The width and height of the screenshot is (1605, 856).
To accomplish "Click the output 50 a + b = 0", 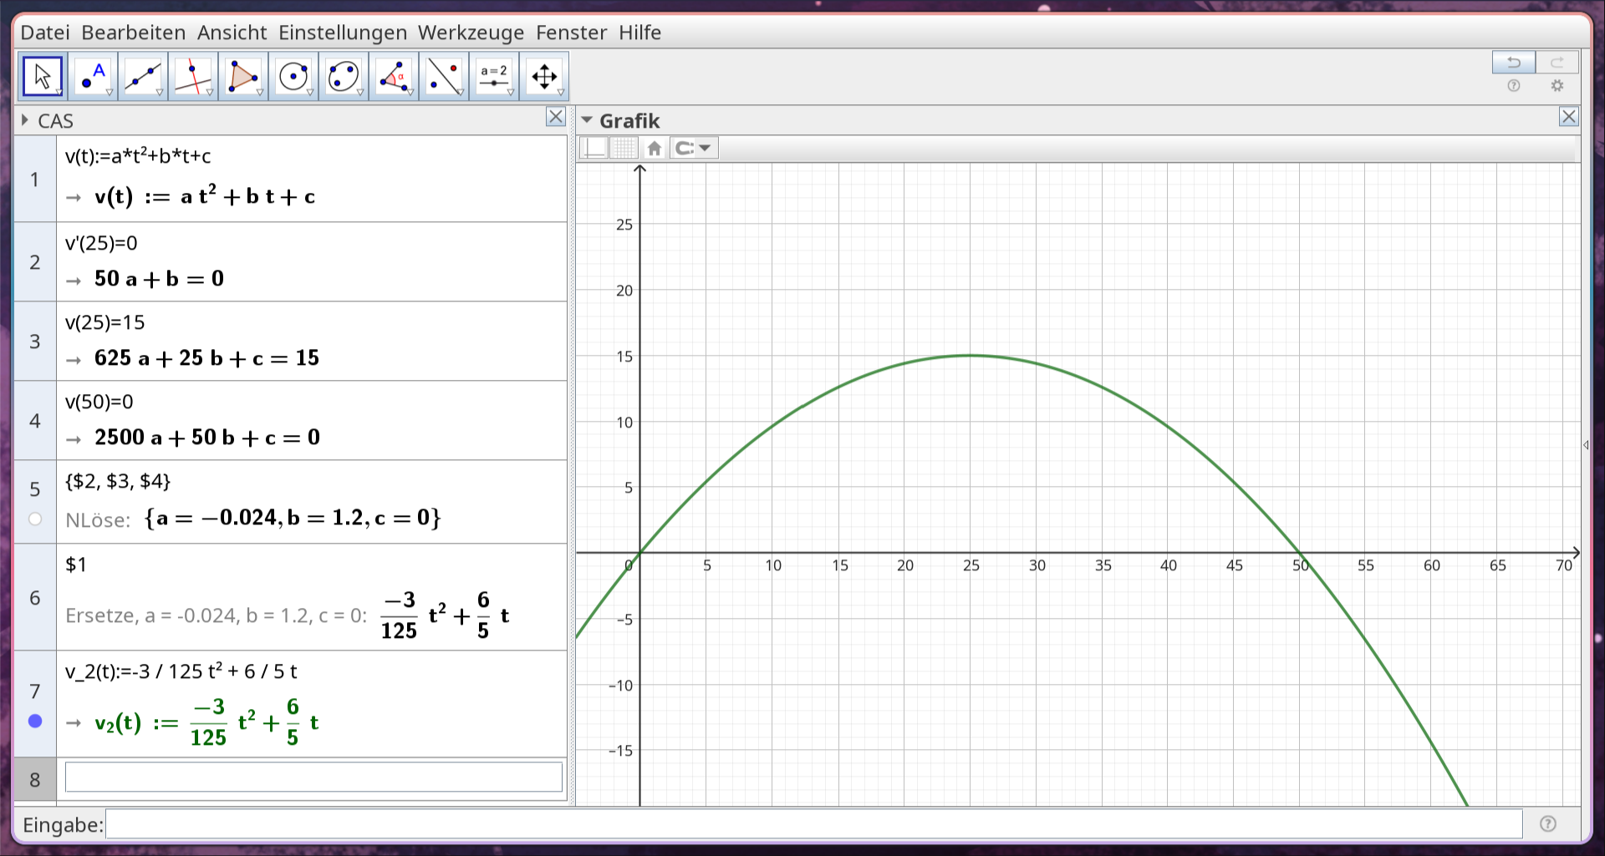I will tap(159, 279).
